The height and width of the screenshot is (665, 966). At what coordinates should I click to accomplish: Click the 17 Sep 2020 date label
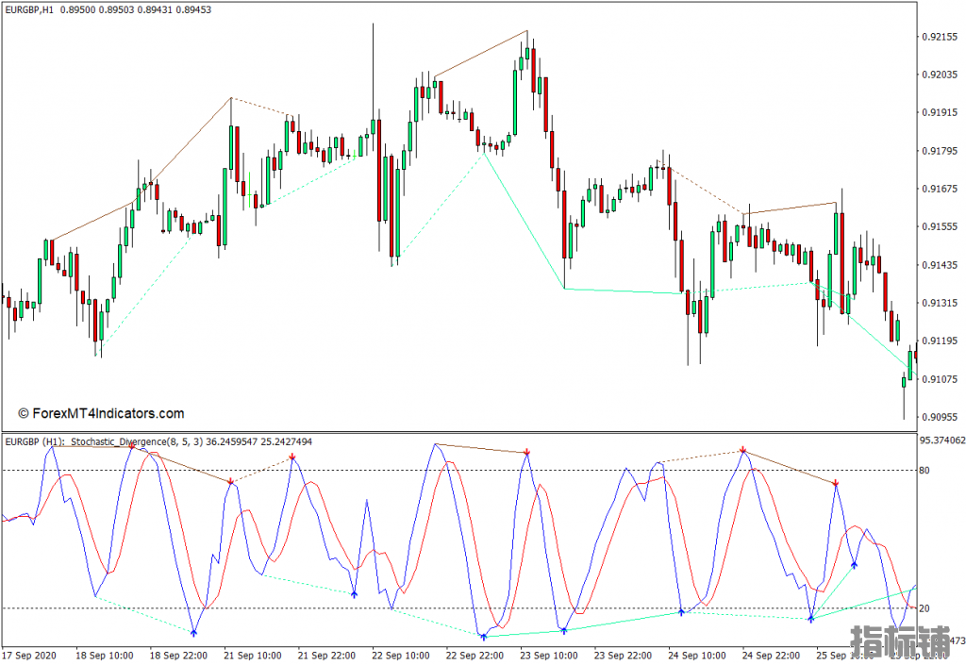[29, 656]
